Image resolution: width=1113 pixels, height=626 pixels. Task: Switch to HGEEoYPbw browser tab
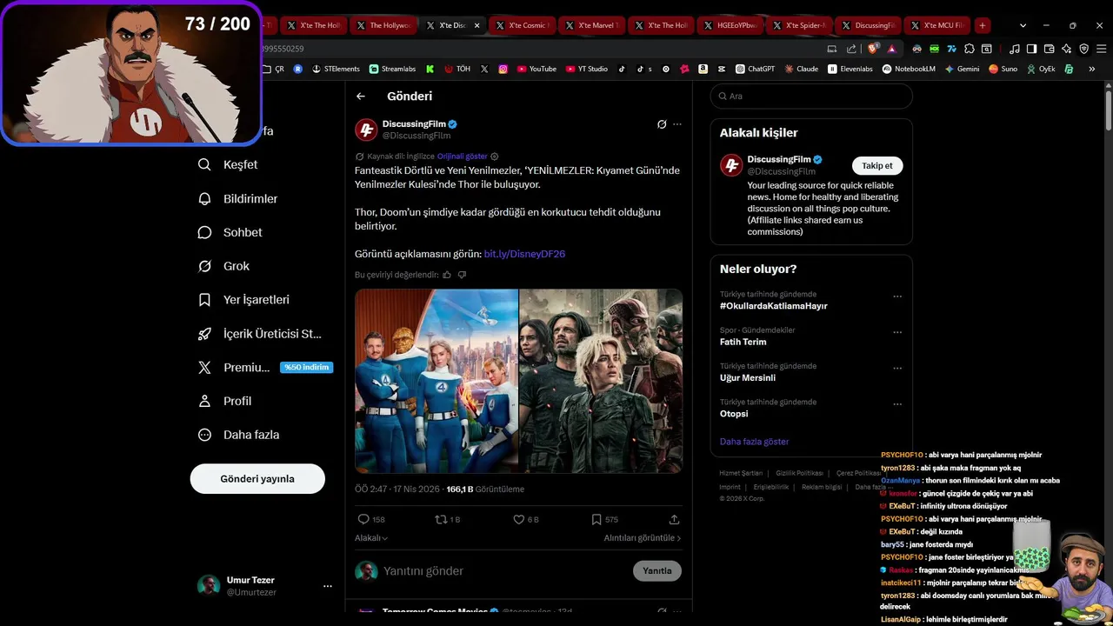pyautogui.click(x=730, y=25)
